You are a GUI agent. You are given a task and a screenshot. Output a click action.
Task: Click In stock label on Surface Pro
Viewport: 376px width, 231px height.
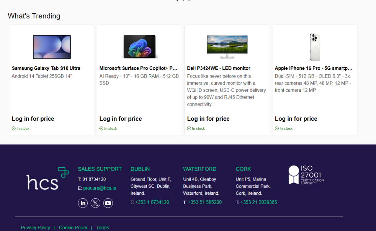pyautogui.click(x=110, y=129)
